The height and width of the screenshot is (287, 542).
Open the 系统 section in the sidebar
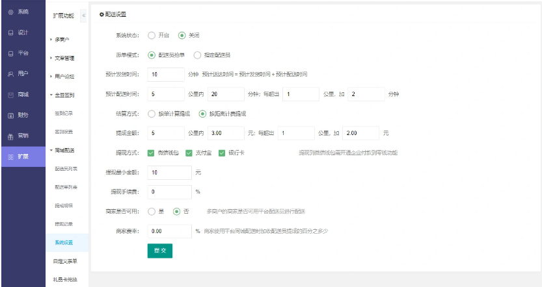point(19,12)
